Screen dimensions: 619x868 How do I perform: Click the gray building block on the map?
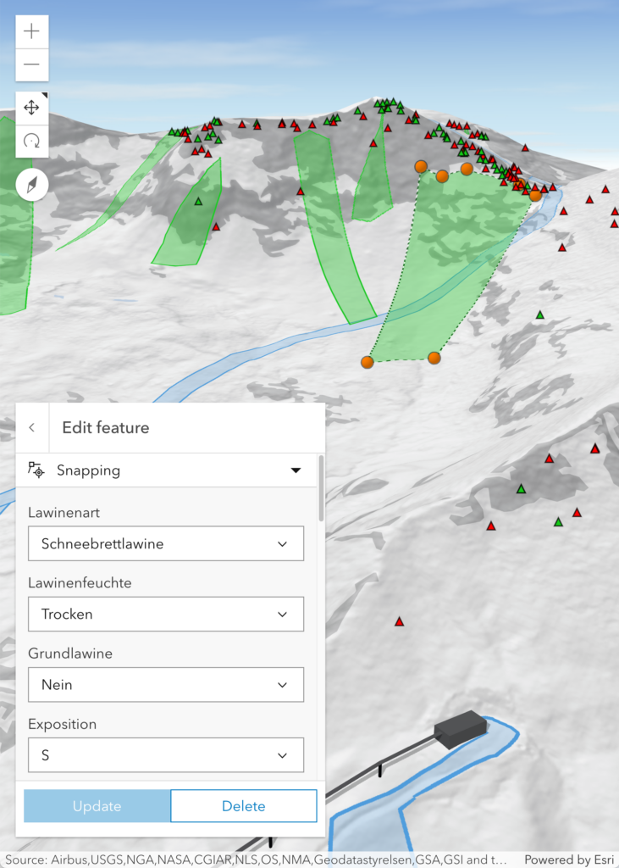(460, 729)
